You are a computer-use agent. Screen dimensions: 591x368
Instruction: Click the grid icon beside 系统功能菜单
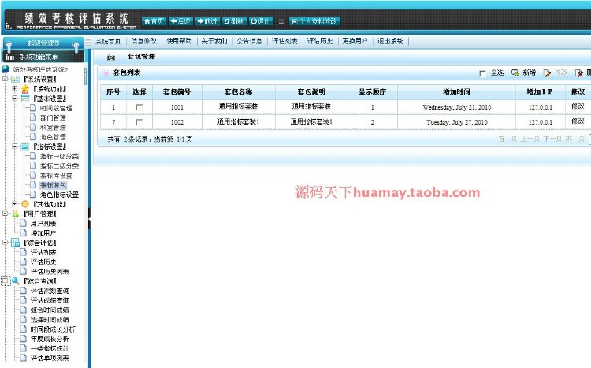click(9, 57)
